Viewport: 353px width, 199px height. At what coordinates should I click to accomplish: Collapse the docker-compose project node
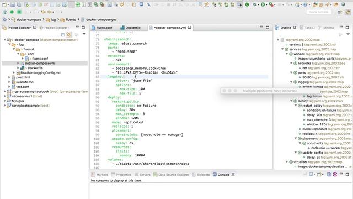click(5, 40)
